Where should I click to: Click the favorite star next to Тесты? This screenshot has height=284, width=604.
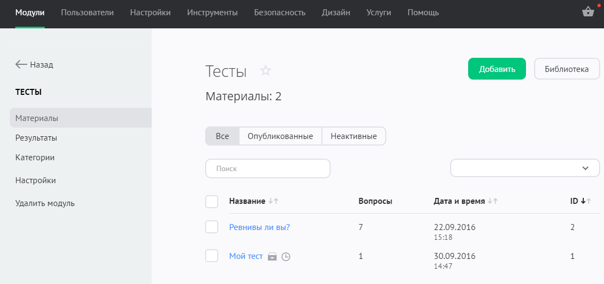[x=266, y=71]
